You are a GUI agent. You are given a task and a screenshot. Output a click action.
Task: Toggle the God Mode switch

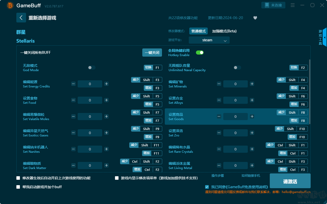pos(92,68)
